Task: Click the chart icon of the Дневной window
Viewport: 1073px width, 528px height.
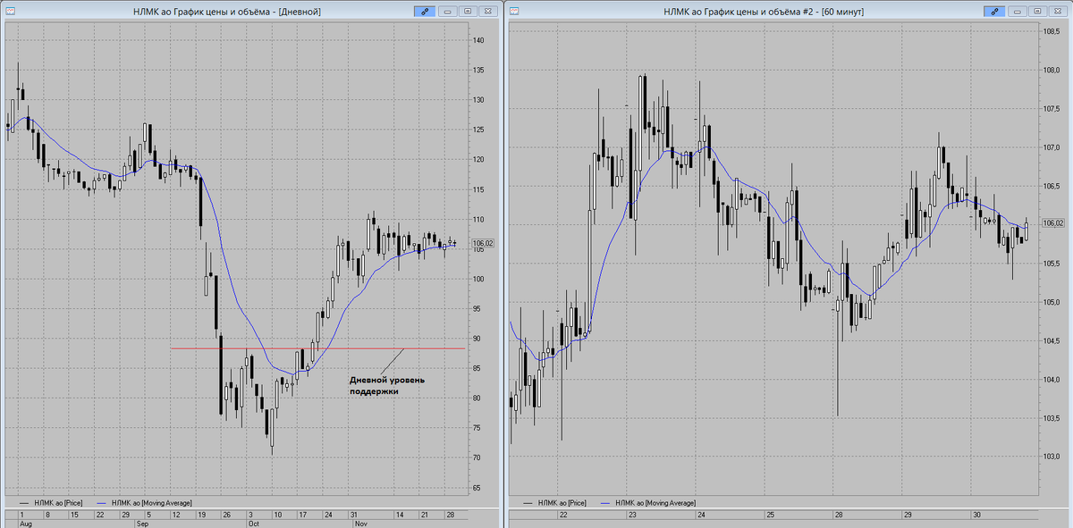Action: (10, 12)
